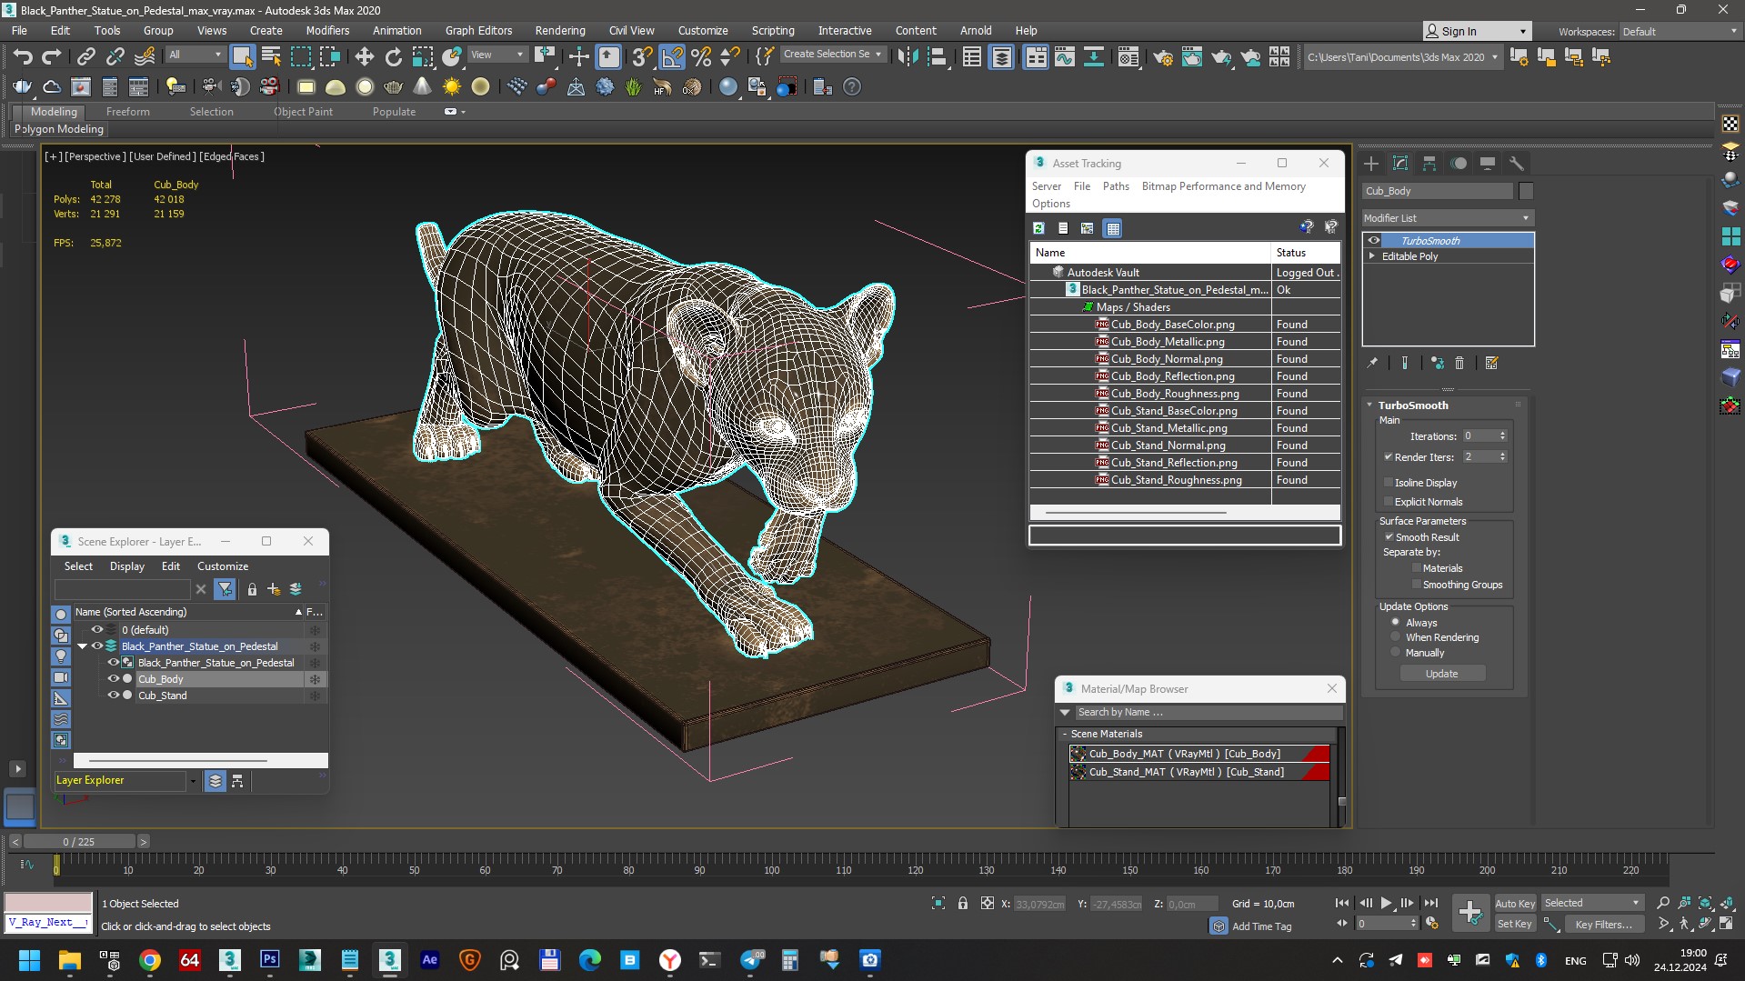Click the filter icon in Scene Explorer
Image resolution: width=1745 pixels, height=981 pixels.
(225, 589)
